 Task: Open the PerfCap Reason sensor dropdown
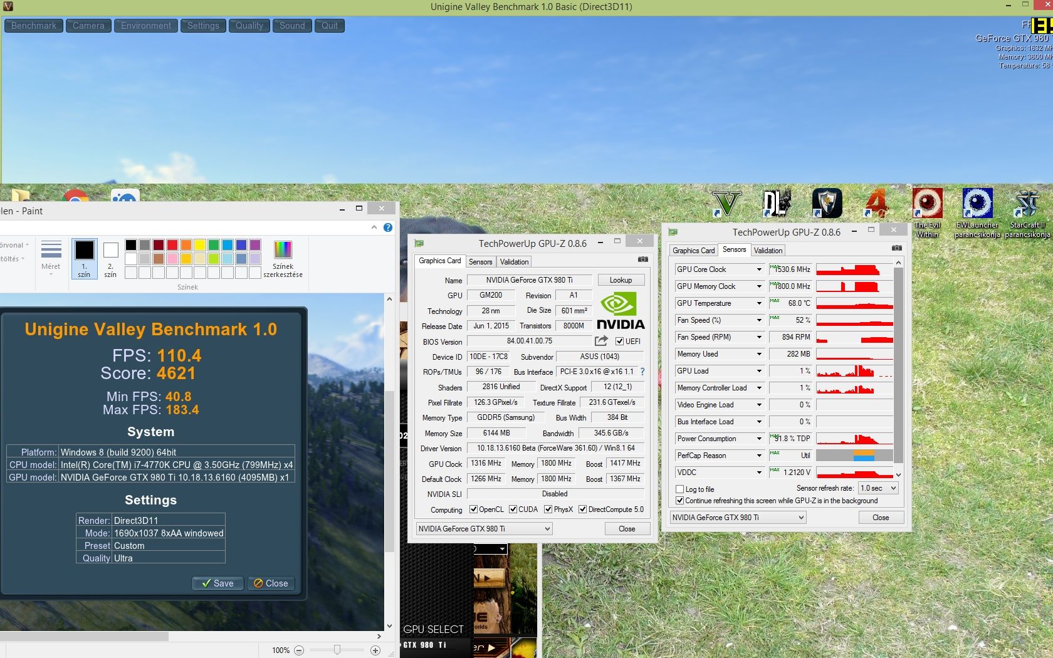click(759, 456)
